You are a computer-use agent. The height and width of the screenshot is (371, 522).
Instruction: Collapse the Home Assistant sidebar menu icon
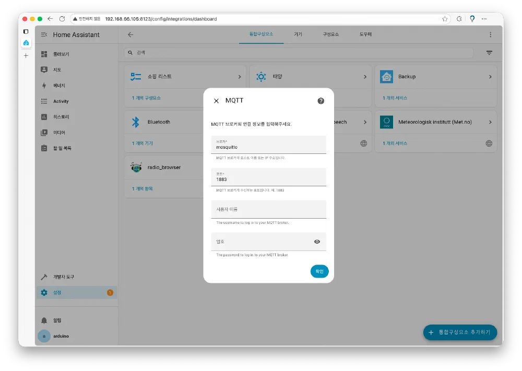pyautogui.click(x=44, y=35)
